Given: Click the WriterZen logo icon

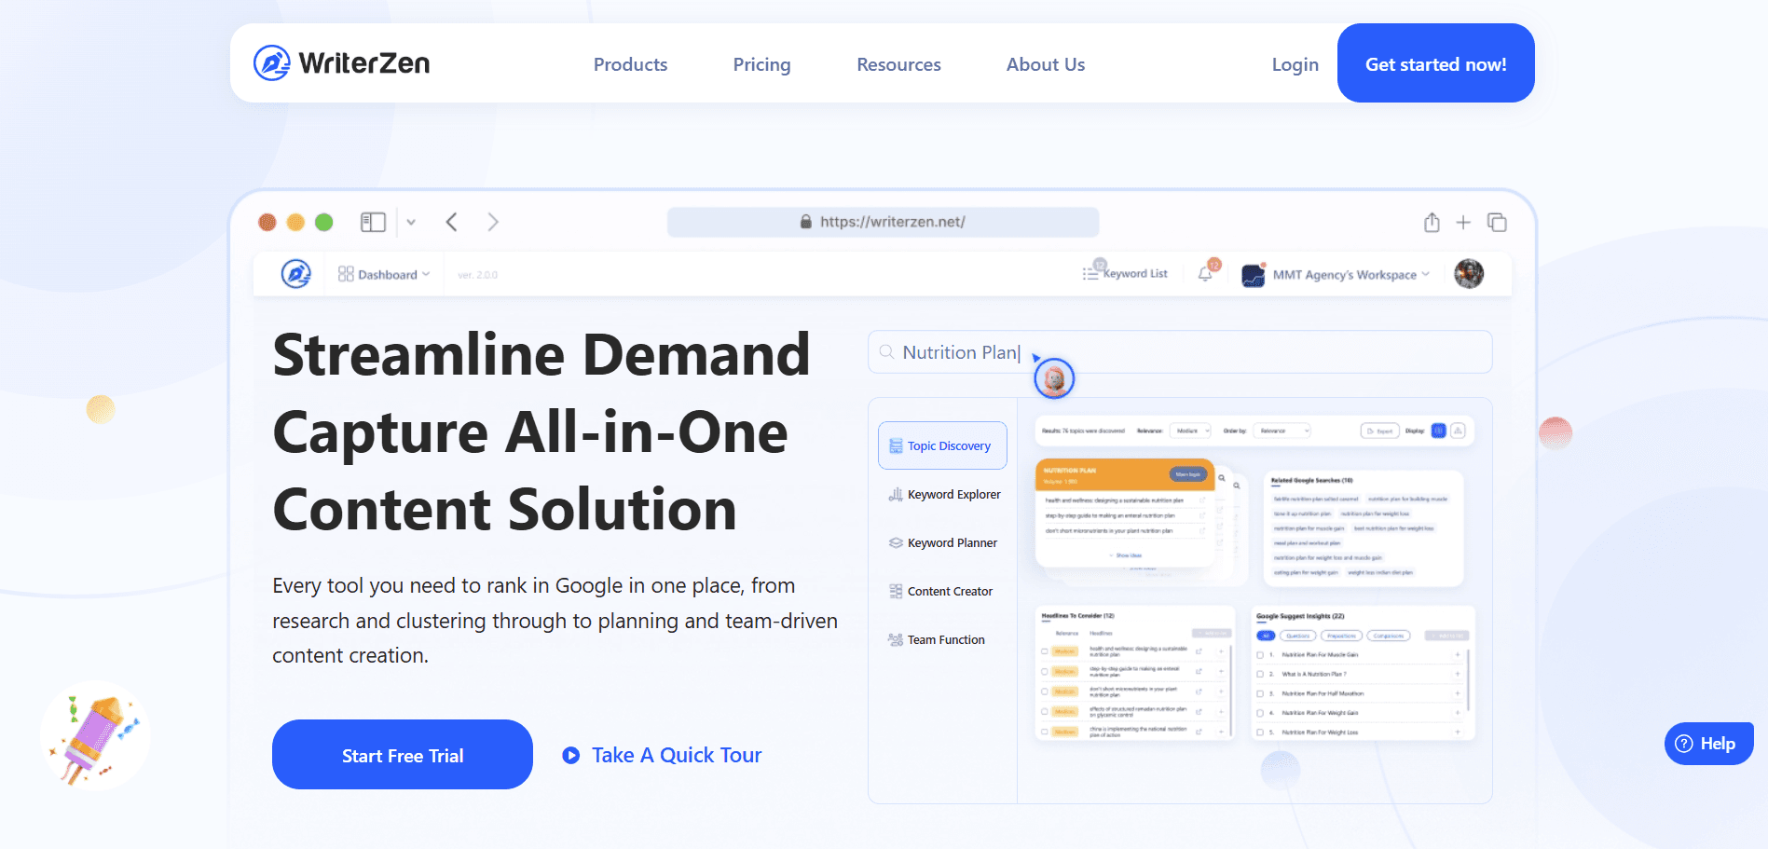Looking at the screenshot, I should [272, 63].
